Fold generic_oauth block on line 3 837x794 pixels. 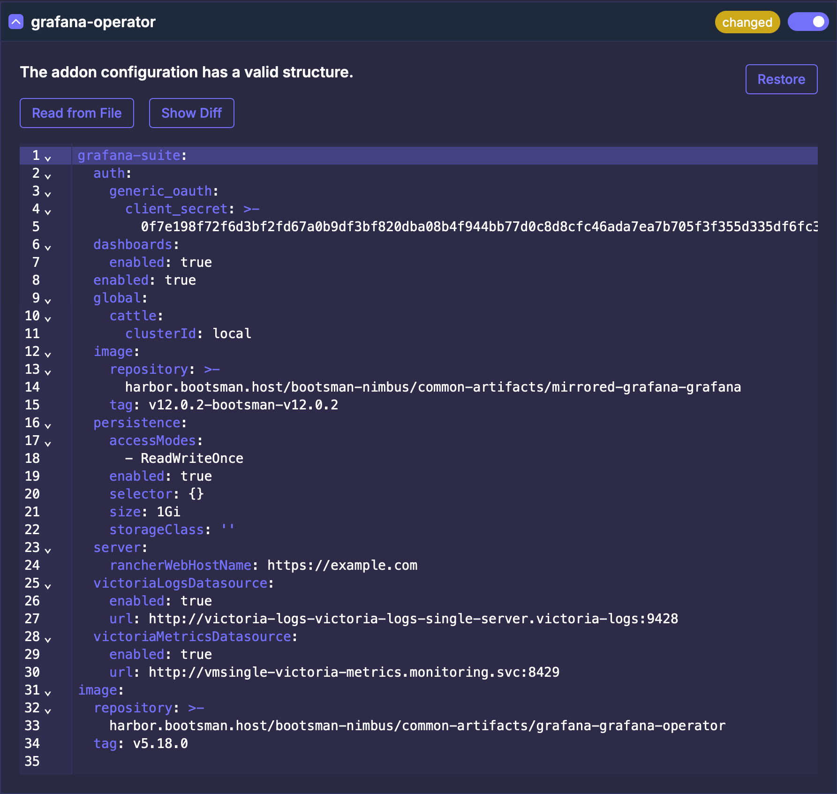[x=48, y=194]
